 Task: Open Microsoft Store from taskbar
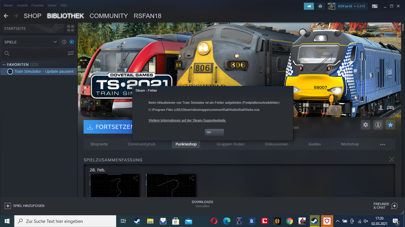point(176,221)
